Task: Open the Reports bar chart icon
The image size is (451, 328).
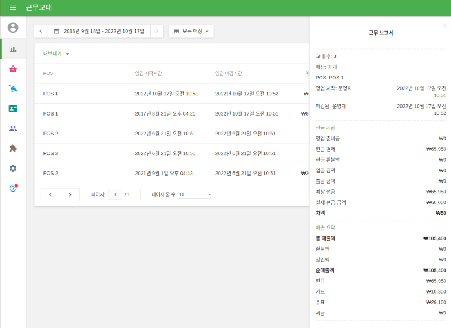Action: point(12,48)
